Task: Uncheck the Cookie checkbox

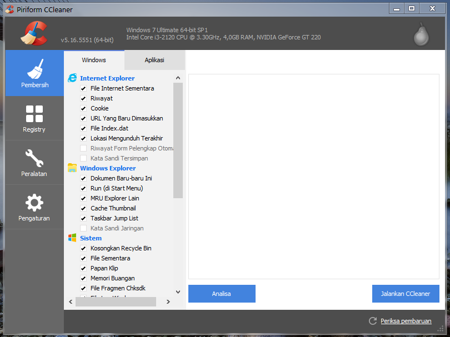Action: [83, 108]
